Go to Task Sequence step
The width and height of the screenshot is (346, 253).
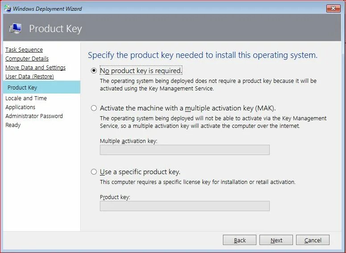pyautogui.click(x=24, y=50)
